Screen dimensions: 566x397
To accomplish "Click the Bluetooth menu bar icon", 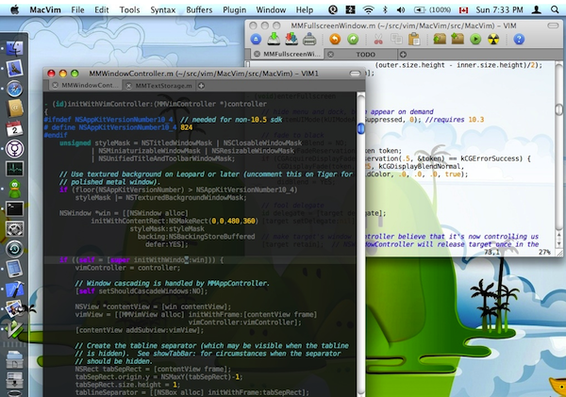I will [x=385, y=9].
